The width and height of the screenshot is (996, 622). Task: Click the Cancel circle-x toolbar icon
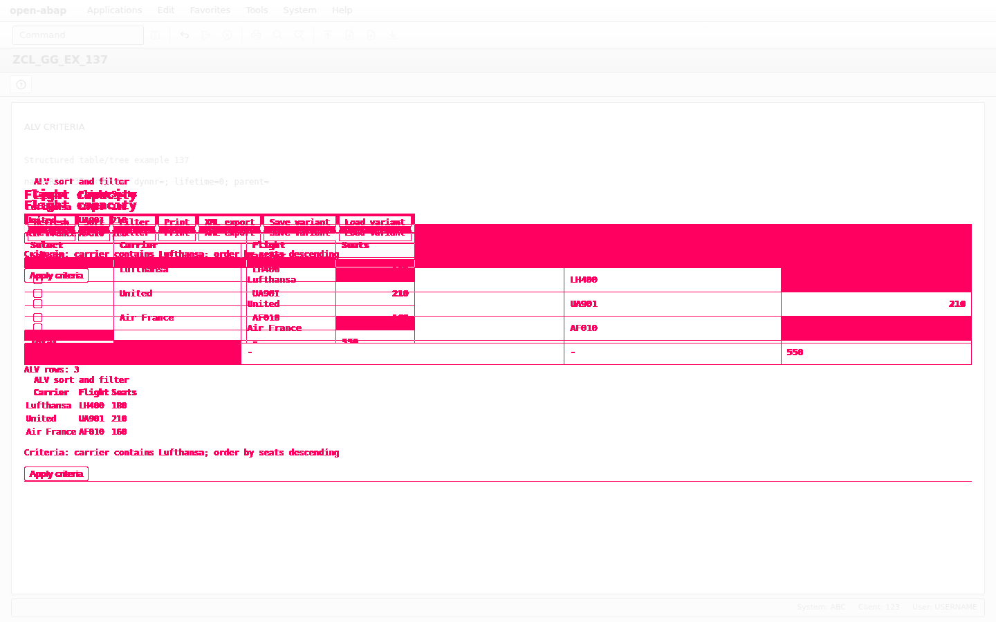[228, 35]
